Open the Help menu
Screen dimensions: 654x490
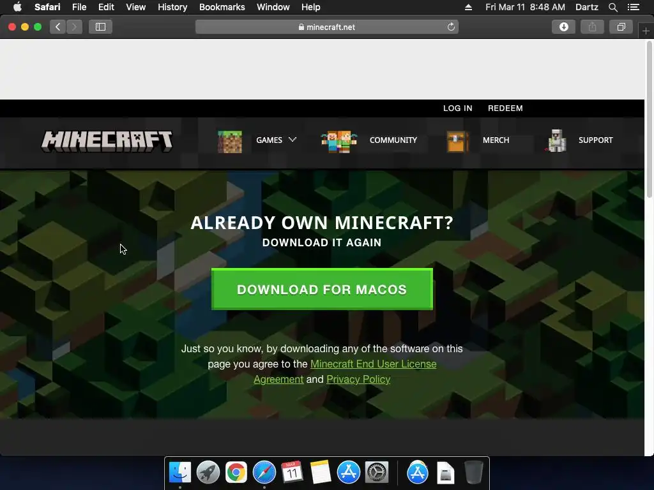click(311, 7)
